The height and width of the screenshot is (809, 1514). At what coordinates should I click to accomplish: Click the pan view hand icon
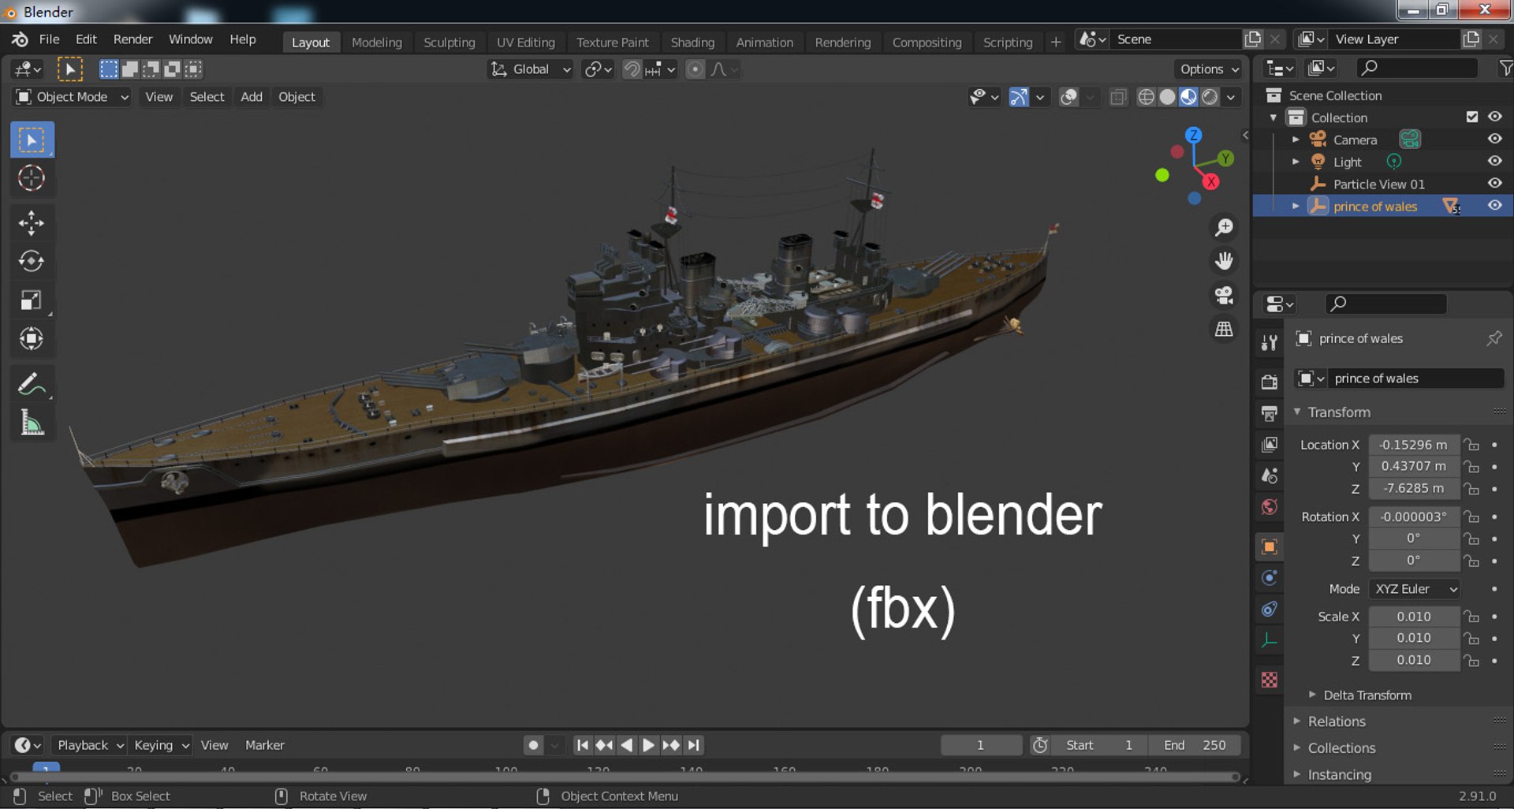click(1224, 261)
